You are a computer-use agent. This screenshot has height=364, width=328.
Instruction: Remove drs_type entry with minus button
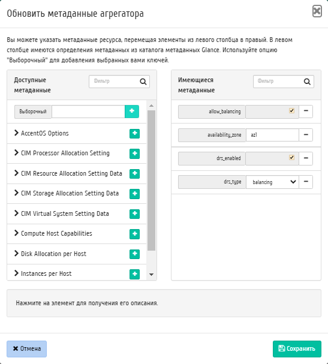click(306, 182)
